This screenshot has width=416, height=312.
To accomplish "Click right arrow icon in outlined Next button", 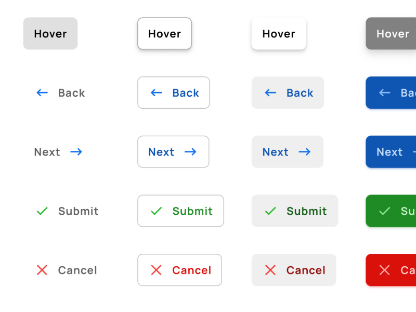I will click(x=190, y=152).
